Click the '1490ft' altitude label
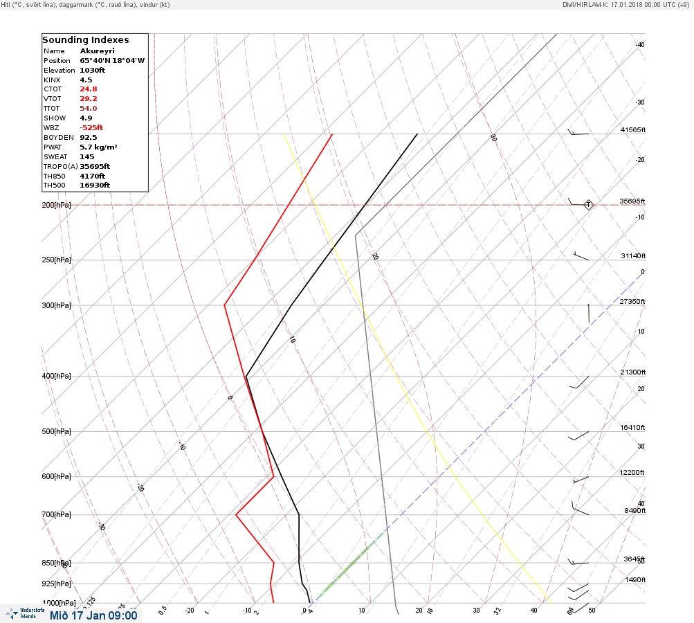This screenshot has width=694, height=623. [x=636, y=579]
